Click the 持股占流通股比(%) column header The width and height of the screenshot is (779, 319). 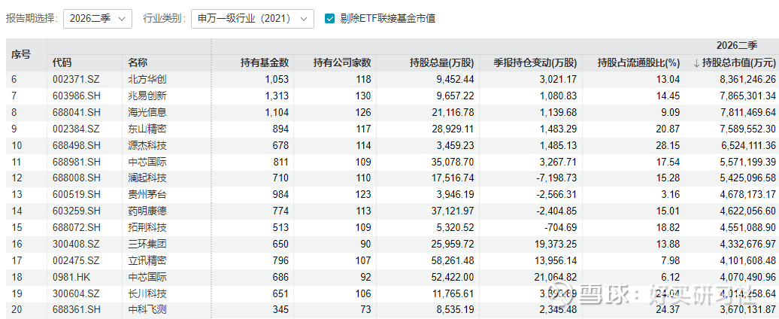[638, 63]
